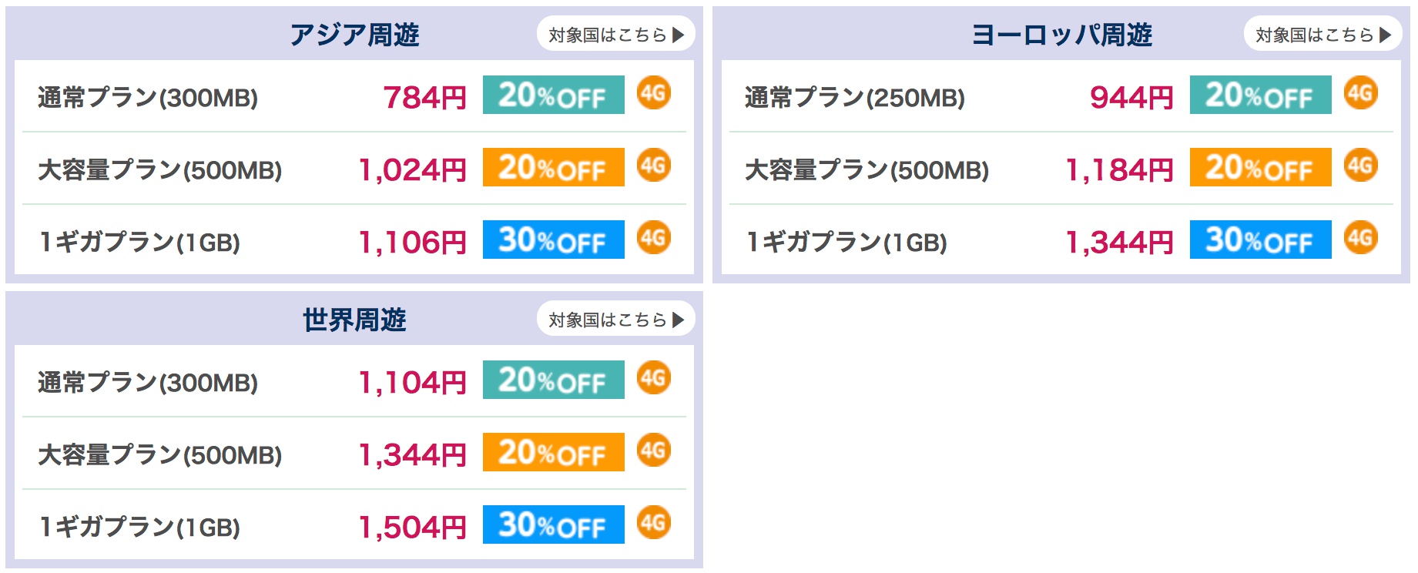Click 4G icon for world 1,504円 plan
Image resolution: width=1418 pixels, height=573 pixels.
tap(654, 523)
